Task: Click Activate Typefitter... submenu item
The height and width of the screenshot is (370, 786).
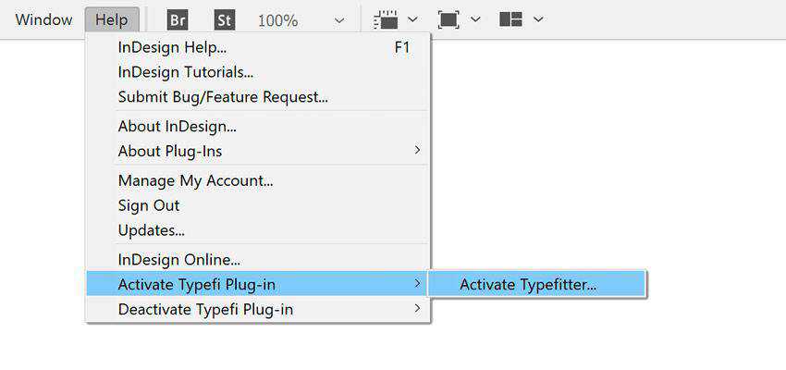Action: 528,284
